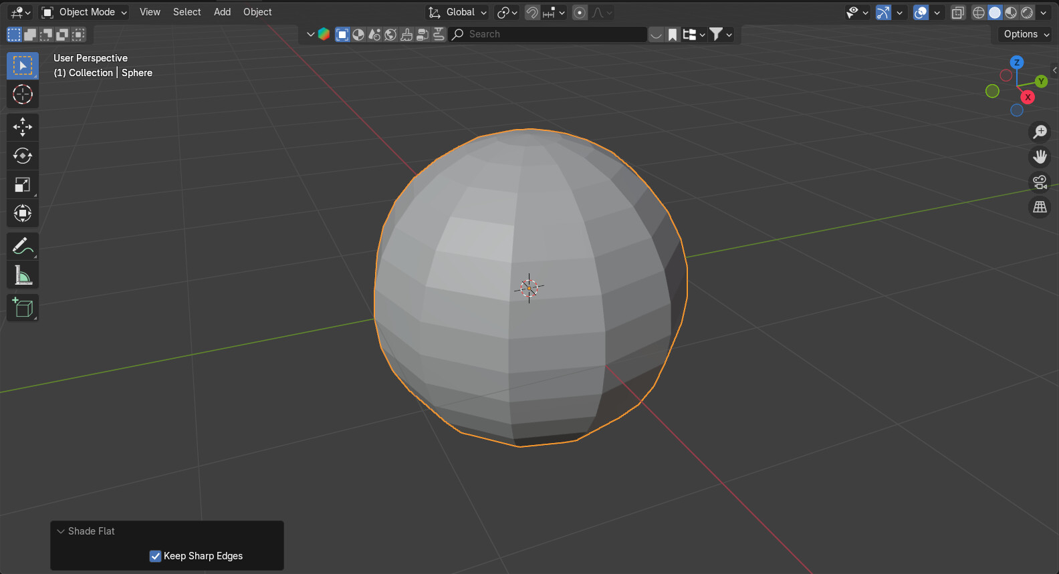
Task: Choose the Add Cube tool
Action: [x=23, y=307]
